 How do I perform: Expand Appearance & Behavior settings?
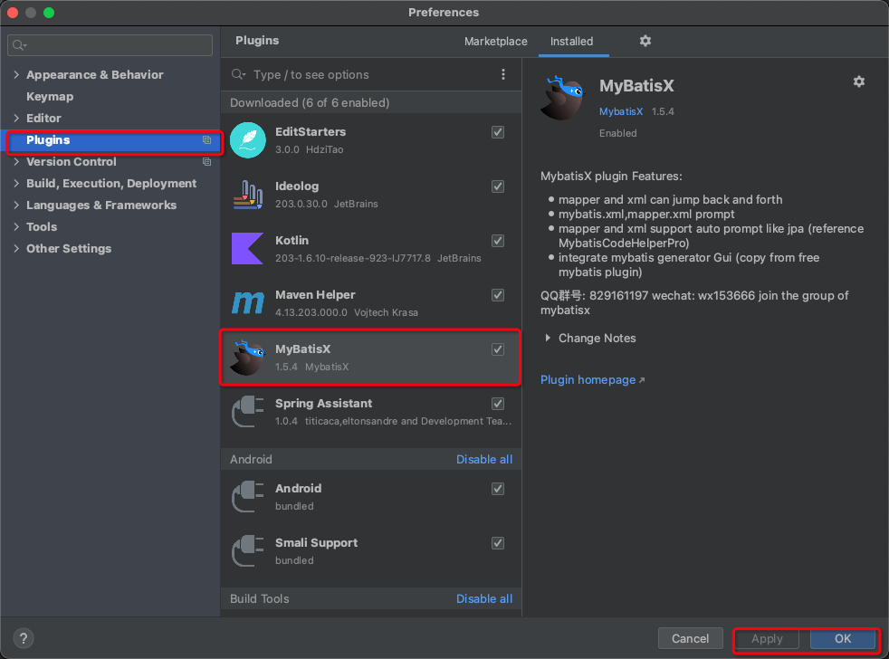(x=16, y=75)
